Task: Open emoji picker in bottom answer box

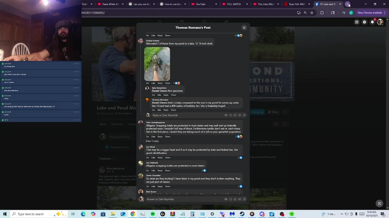Action: [230, 199]
